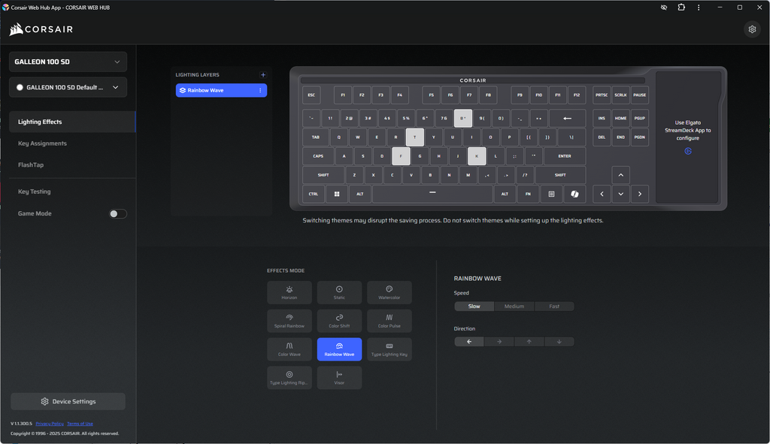
Task: Open Rainbow Wave layer options menu
Action: pyautogui.click(x=260, y=91)
